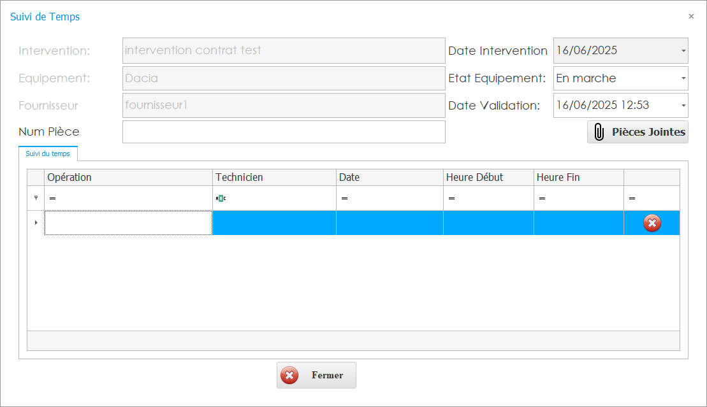Image resolution: width=707 pixels, height=407 pixels.
Task: Open the Date column filter operator icon
Action: click(x=345, y=198)
